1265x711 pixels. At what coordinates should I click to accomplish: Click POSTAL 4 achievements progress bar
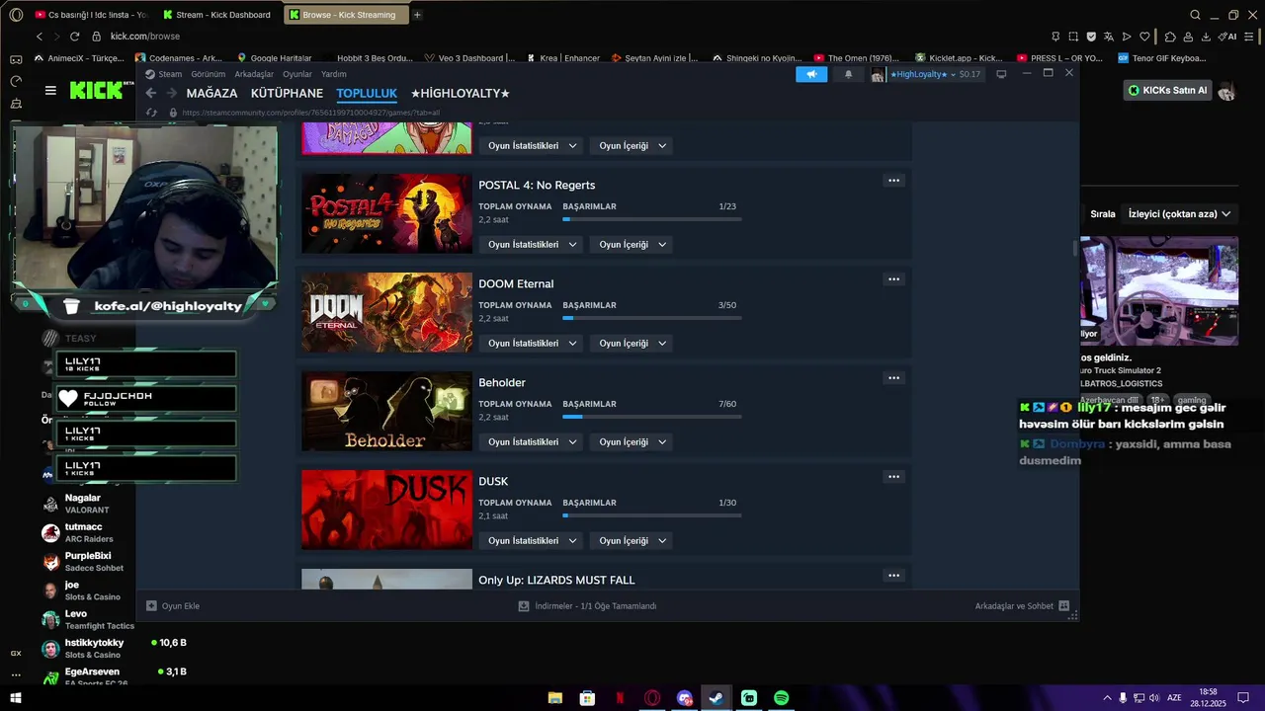pyautogui.click(x=651, y=219)
